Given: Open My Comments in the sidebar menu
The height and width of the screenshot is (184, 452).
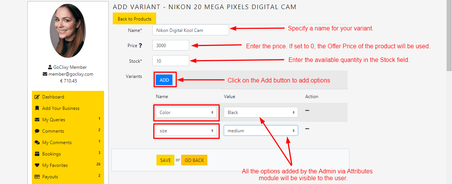Looking at the screenshot, I should [x=57, y=143].
